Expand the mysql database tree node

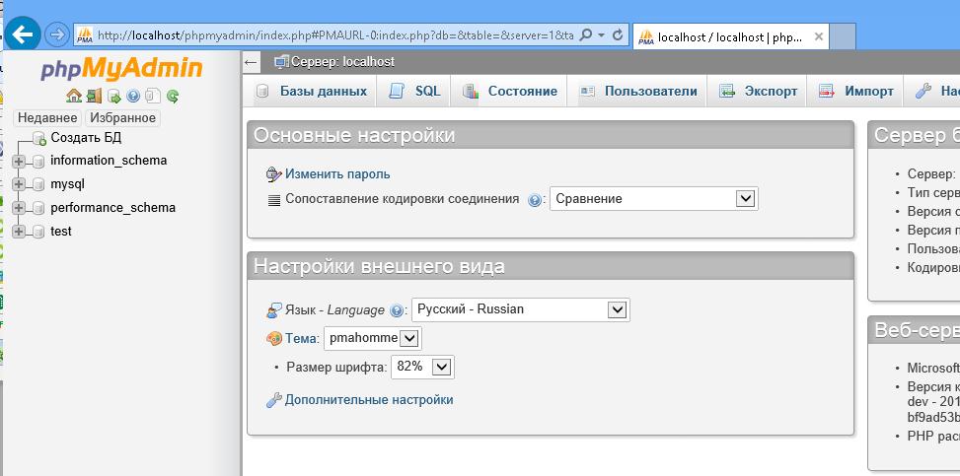tap(19, 184)
